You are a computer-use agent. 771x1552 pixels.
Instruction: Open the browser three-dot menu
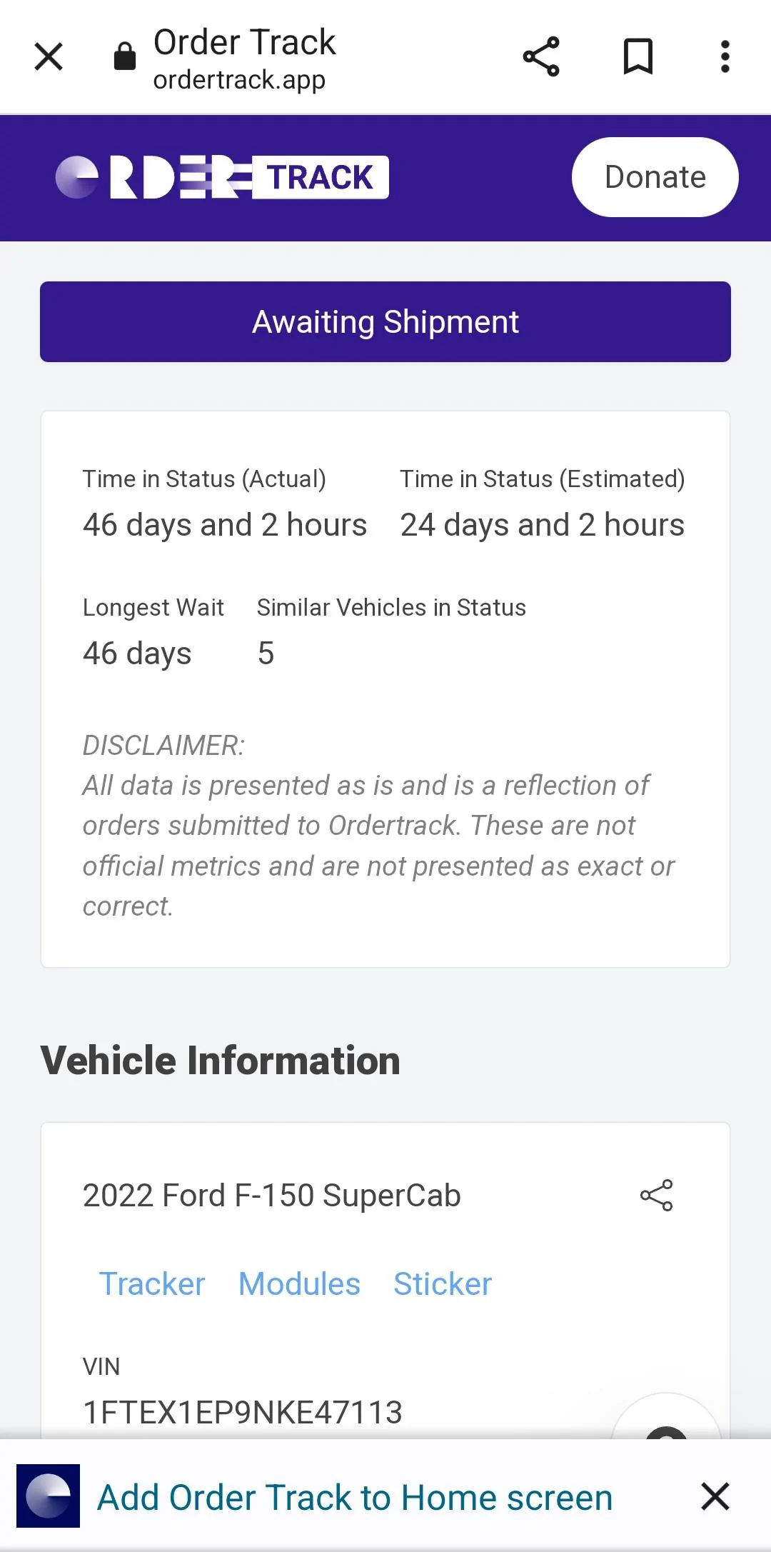pos(725,56)
